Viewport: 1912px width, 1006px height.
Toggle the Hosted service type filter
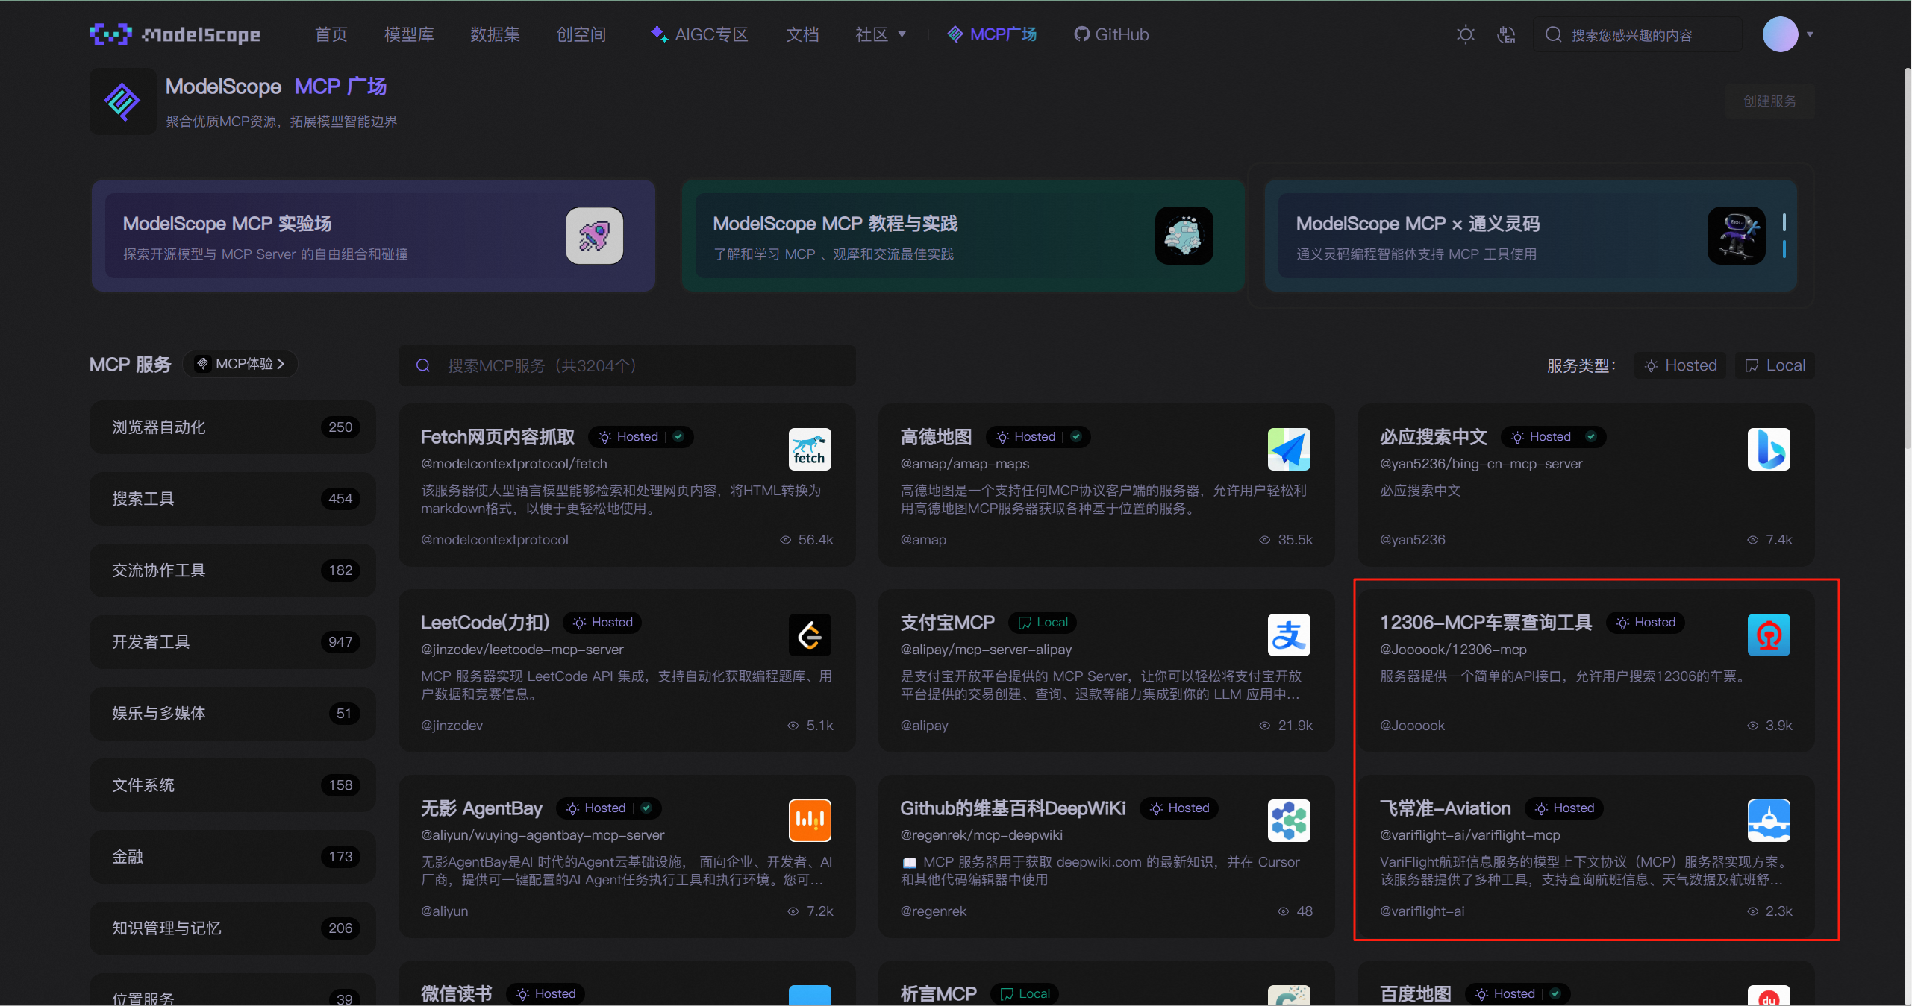[1680, 365]
